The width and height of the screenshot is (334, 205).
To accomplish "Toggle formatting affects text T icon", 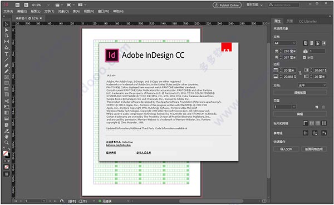I will (x=8, y=161).
